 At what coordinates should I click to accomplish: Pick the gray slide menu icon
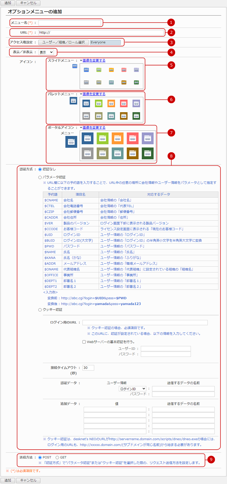(x=86, y=82)
